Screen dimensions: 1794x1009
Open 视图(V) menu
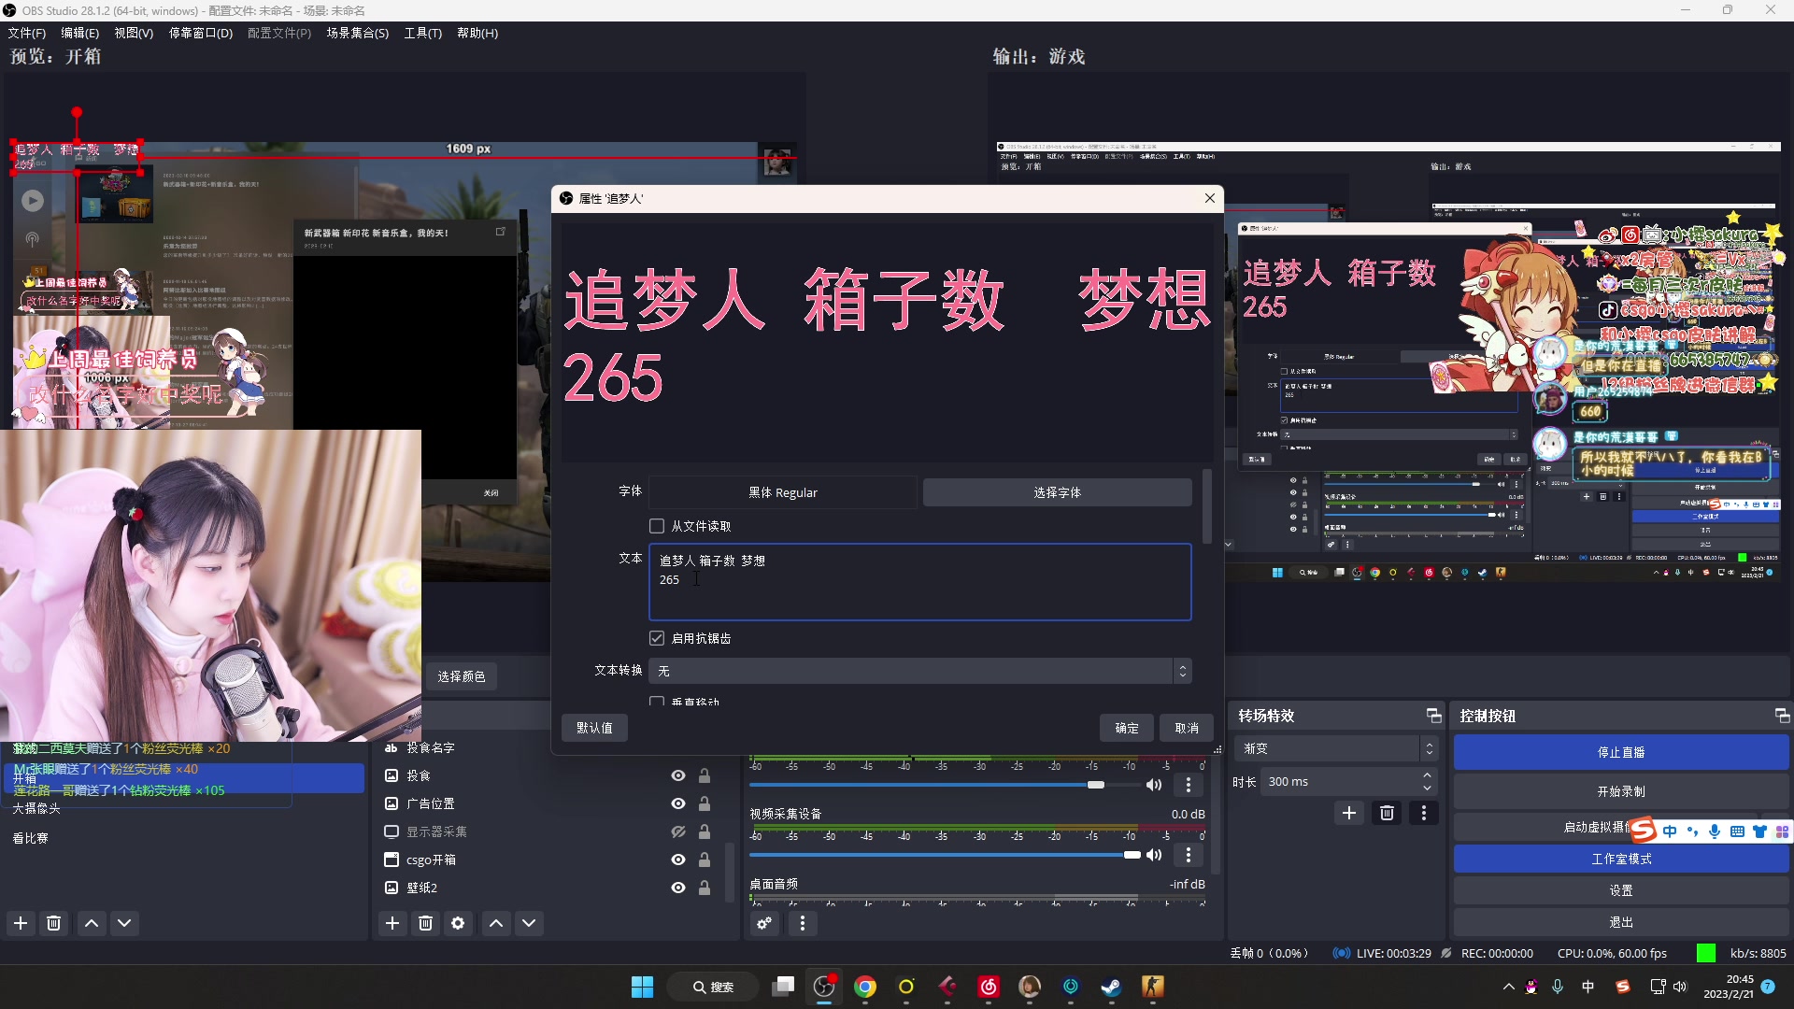[x=134, y=33]
